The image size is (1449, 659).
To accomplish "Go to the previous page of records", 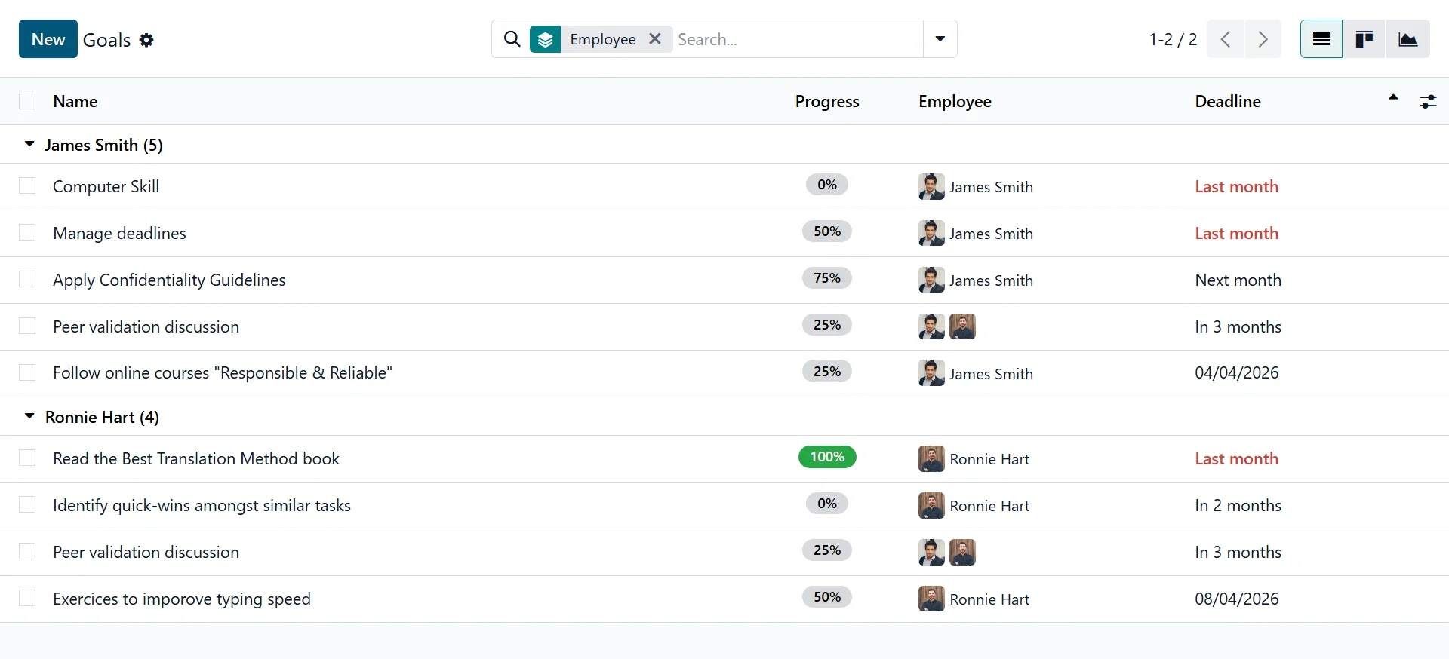I will click(x=1226, y=39).
